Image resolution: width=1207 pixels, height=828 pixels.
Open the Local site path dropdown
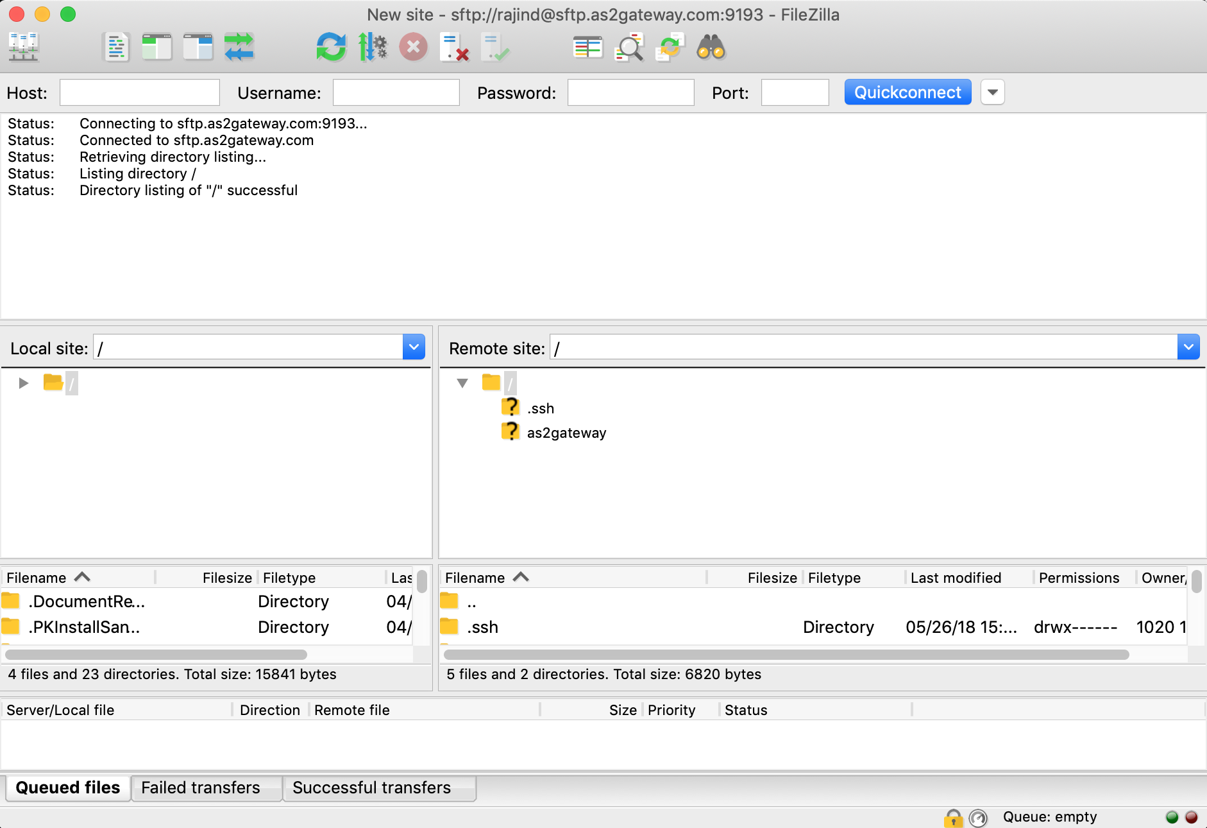pos(414,347)
